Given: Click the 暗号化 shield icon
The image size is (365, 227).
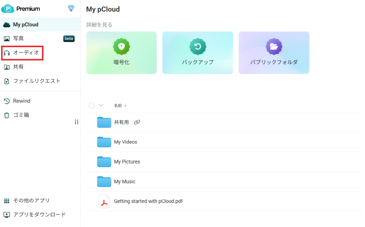Looking at the screenshot, I should coord(122,46).
